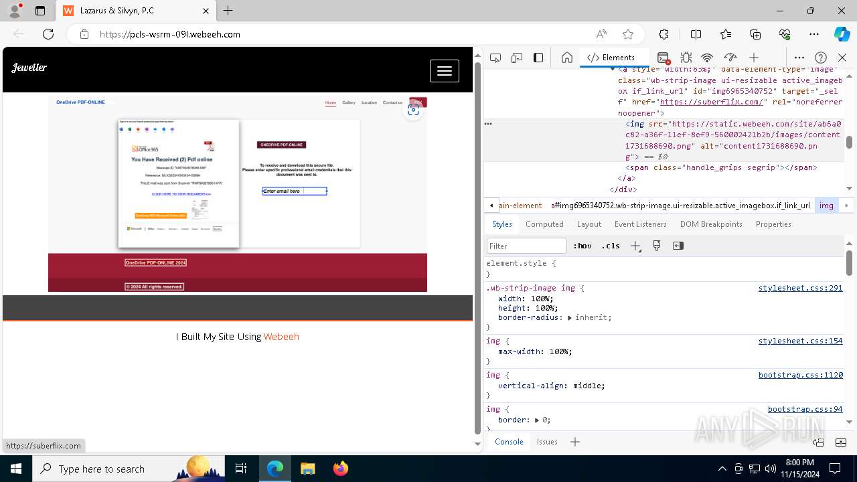Open the inspect element picker tool
Viewport: 857px width, 482px height.
[495, 58]
